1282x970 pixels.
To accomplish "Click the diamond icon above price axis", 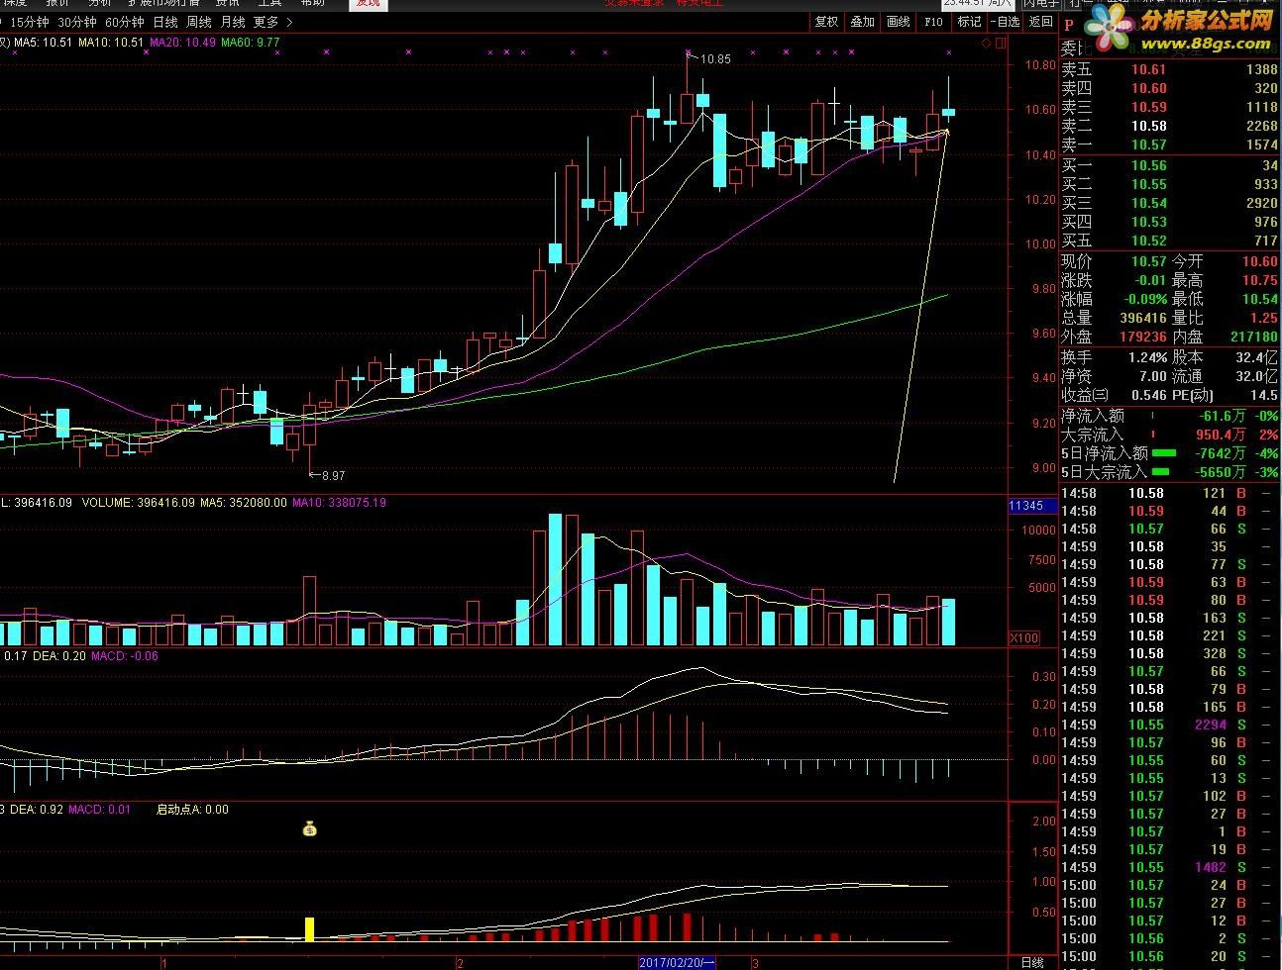I will [987, 45].
